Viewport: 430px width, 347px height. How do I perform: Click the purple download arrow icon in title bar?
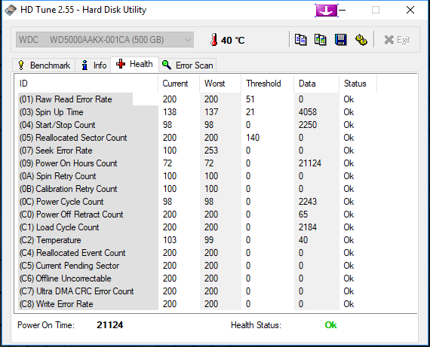click(x=327, y=11)
